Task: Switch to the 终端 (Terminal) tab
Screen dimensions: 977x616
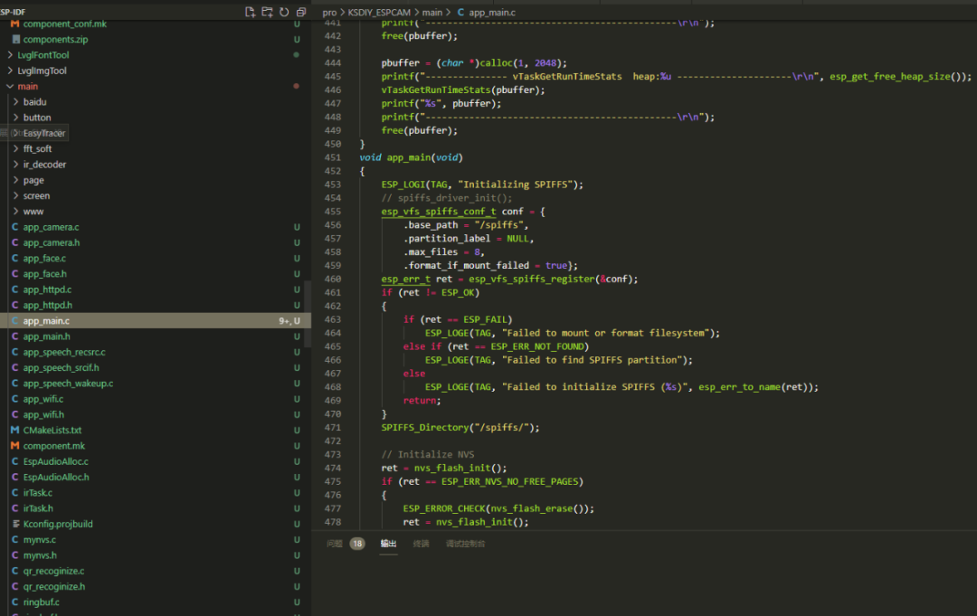Action: tap(421, 544)
